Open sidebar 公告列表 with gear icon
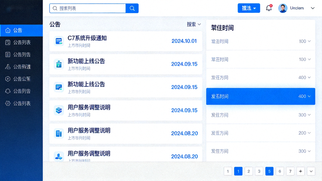 click(x=21, y=103)
